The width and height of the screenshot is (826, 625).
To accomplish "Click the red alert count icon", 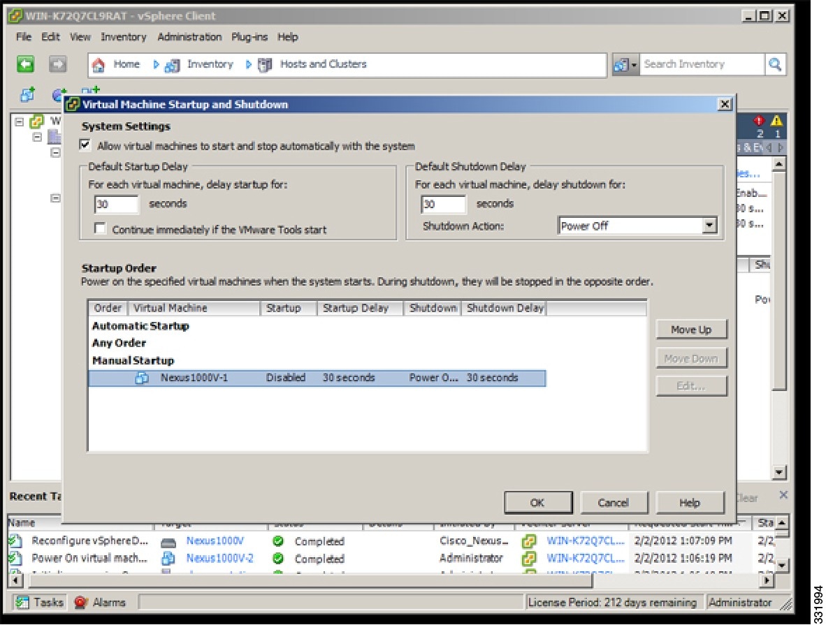I will [759, 121].
